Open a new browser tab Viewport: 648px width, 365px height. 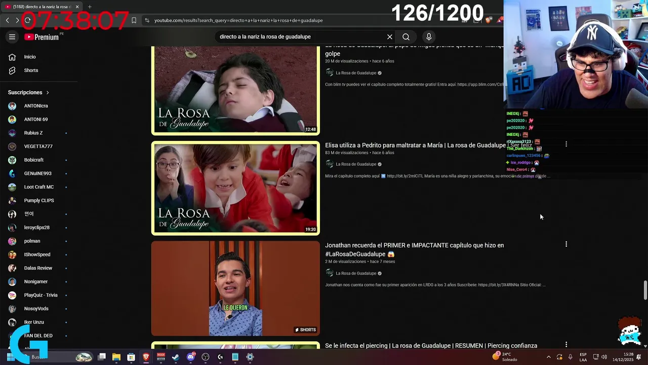coord(90,7)
